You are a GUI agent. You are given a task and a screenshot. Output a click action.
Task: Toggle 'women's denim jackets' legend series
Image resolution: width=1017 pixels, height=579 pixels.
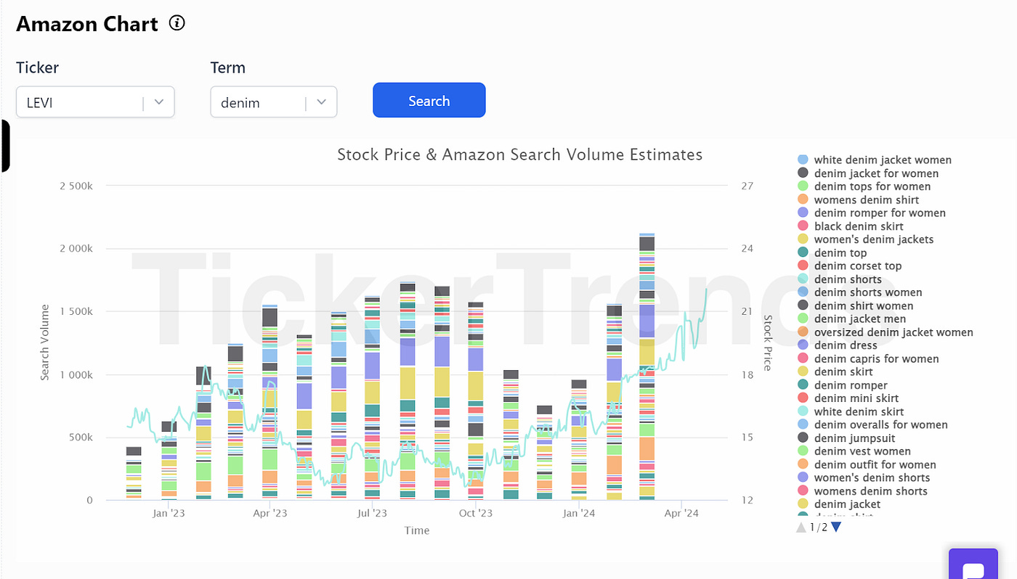pos(865,239)
